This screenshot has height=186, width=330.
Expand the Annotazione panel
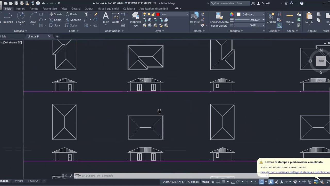(x=114, y=31)
